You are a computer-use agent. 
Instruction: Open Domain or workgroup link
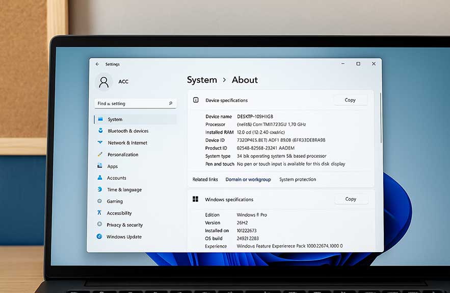tap(248, 179)
